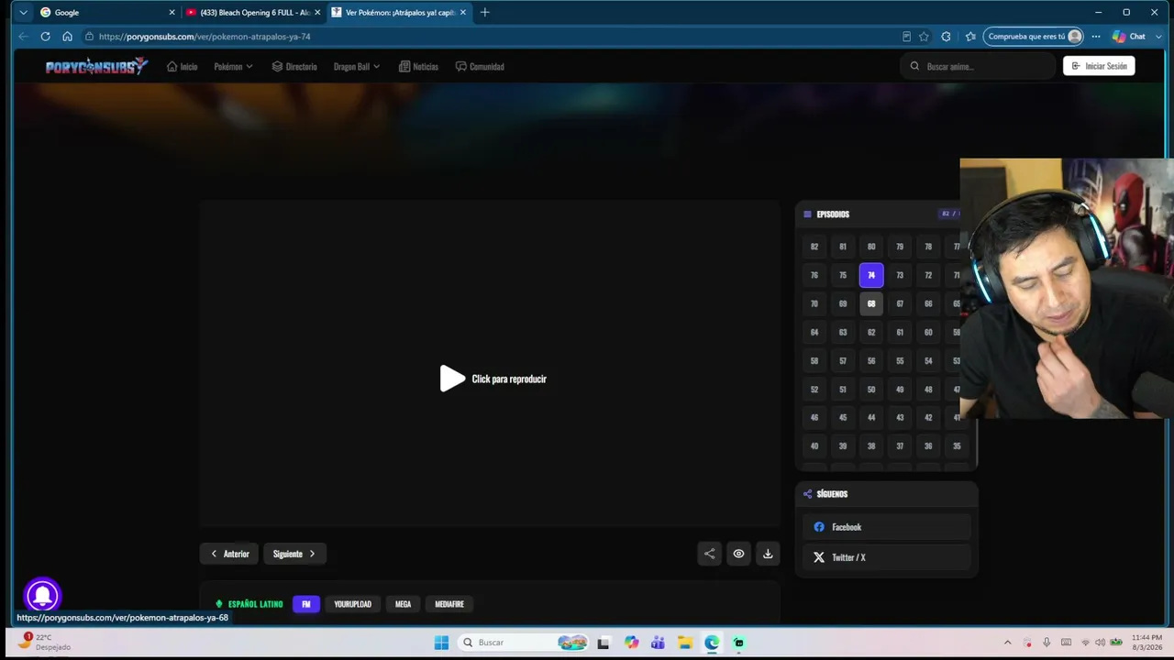This screenshot has height=660, width=1174.
Task: Close the Google tab
Action: point(172,13)
